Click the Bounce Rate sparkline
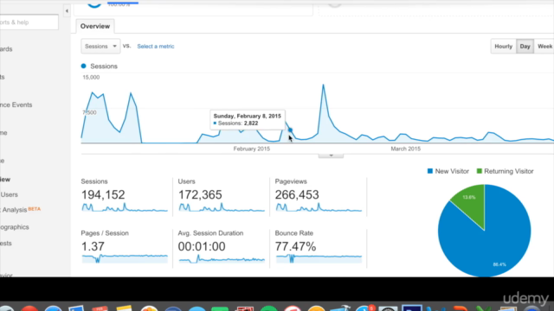This screenshot has width=554, height=311. [319, 258]
